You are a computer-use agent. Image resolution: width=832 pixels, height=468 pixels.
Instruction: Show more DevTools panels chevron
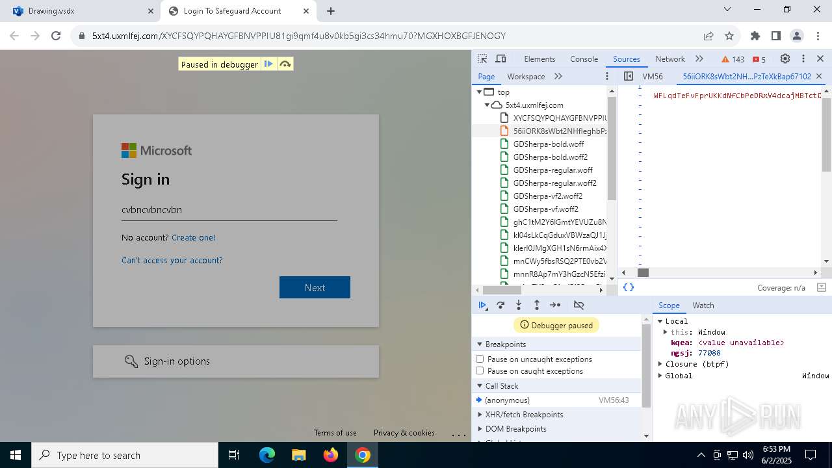point(699,58)
